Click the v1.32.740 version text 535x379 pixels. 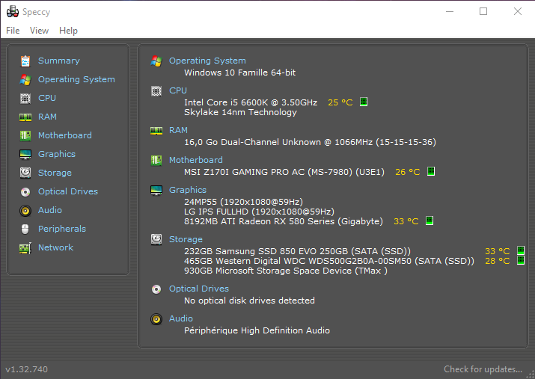pyautogui.click(x=27, y=369)
